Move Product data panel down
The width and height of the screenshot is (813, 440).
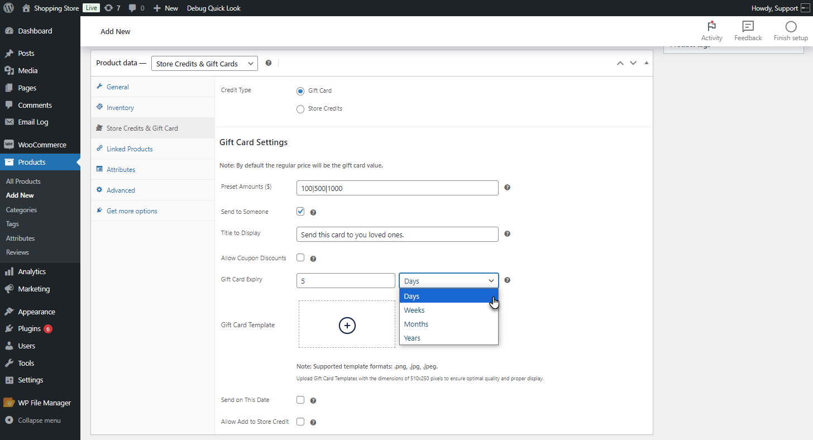[x=633, y=63]
